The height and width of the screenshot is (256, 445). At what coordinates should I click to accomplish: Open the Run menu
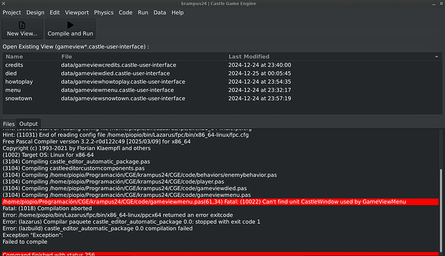143,12
